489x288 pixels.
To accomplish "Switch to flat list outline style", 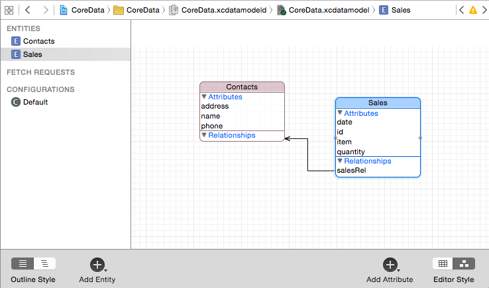I will (23, 264).
